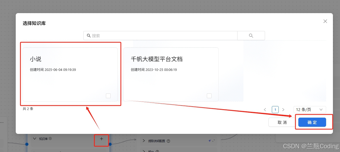Check the checkbox on 千帆大模型平台文档 card
This screenshot has height=152, width=340.
pyautogui.click(x=209, y=96)
